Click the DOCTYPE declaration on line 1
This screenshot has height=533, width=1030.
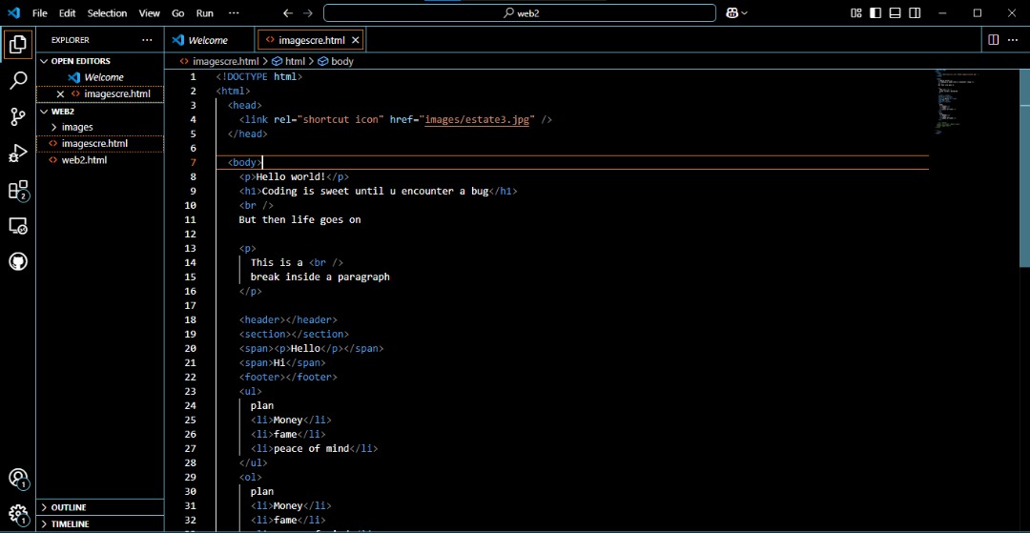click(x=259, y=77)
